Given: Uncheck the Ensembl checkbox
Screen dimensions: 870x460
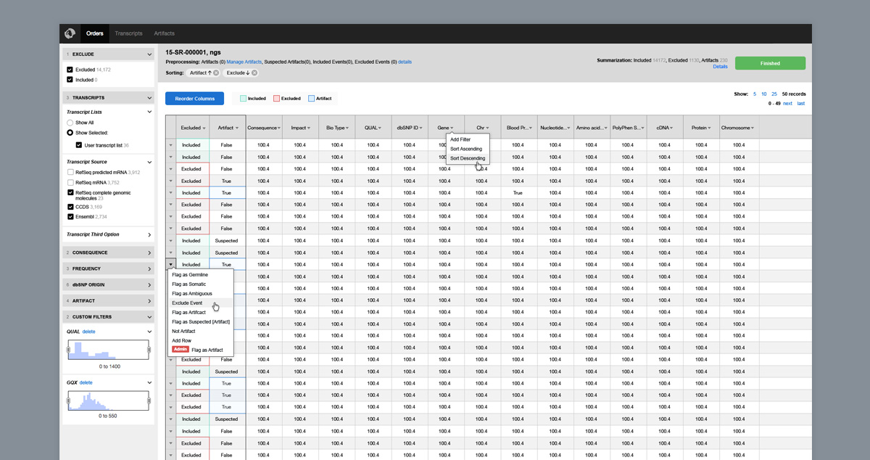Looking at the screenshot, I should 70,217.
